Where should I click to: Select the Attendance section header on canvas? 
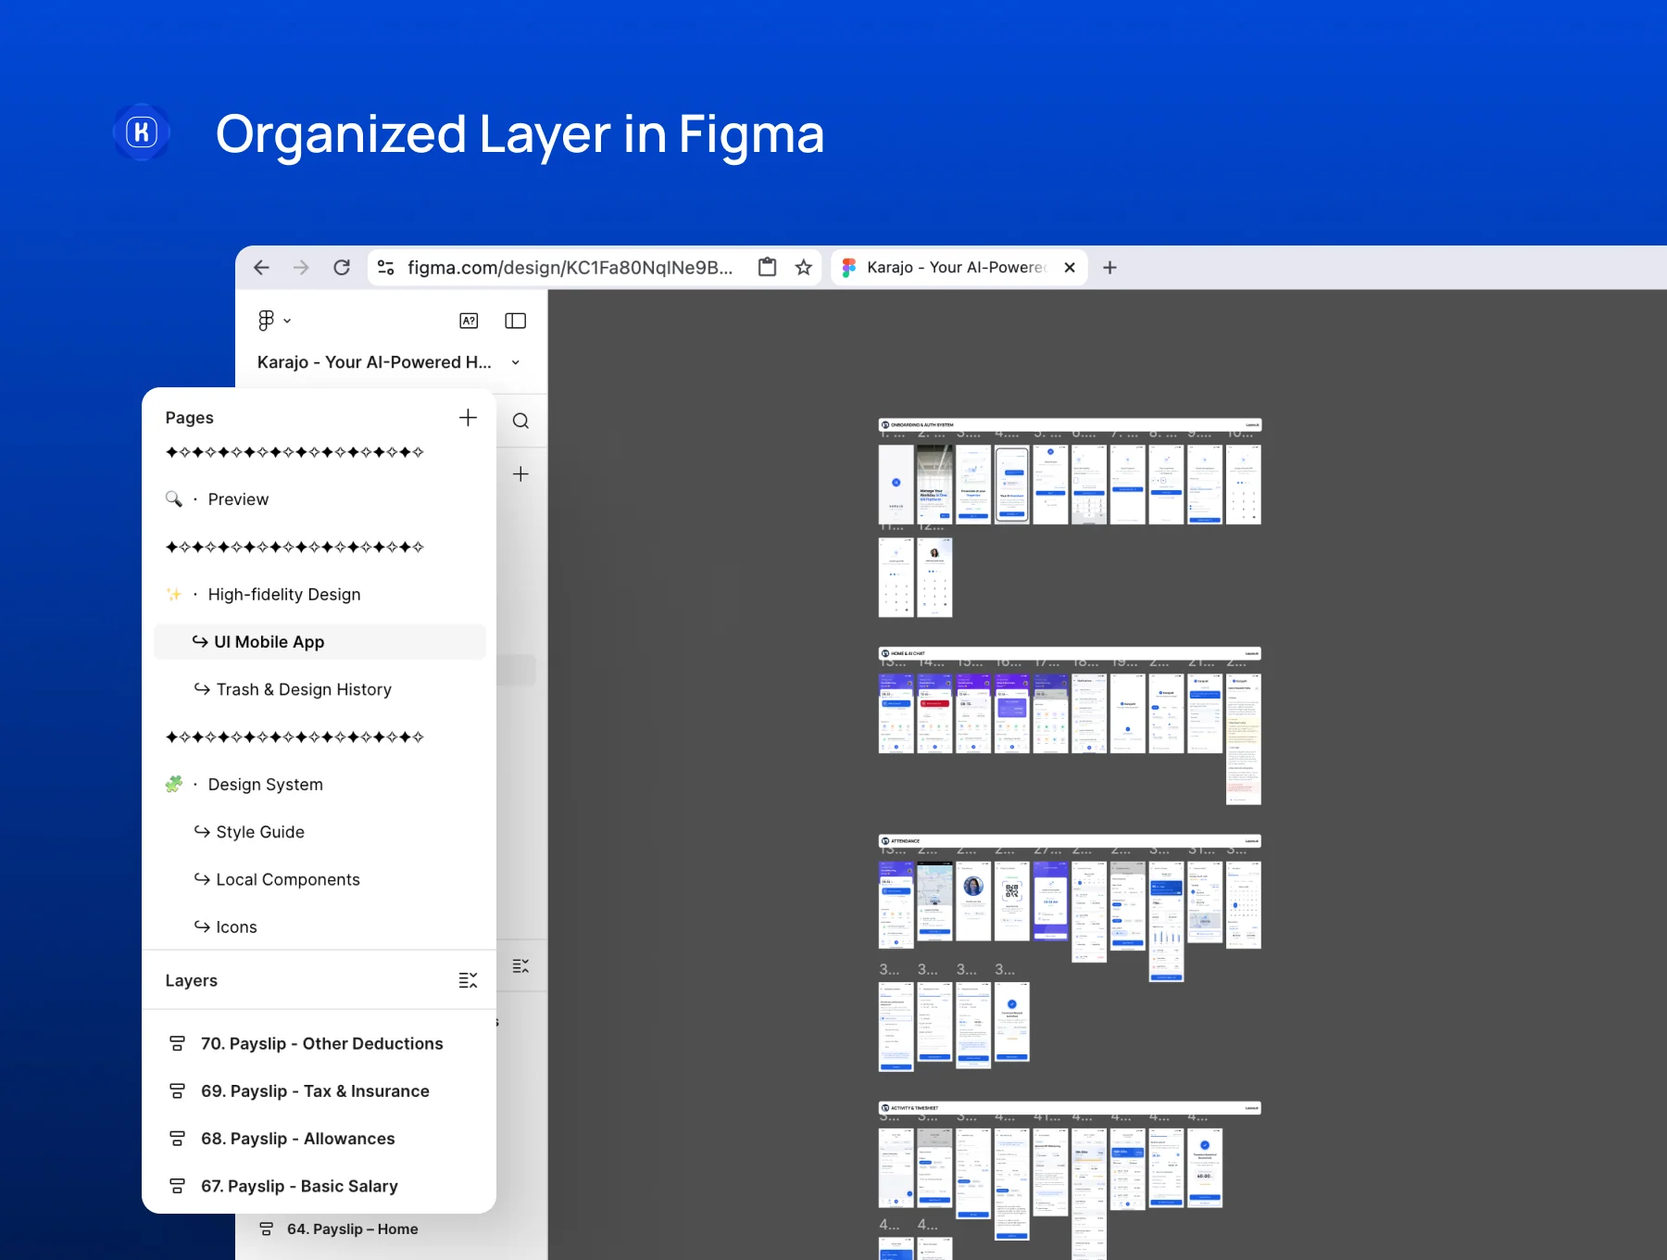(x=1070, y=841)
